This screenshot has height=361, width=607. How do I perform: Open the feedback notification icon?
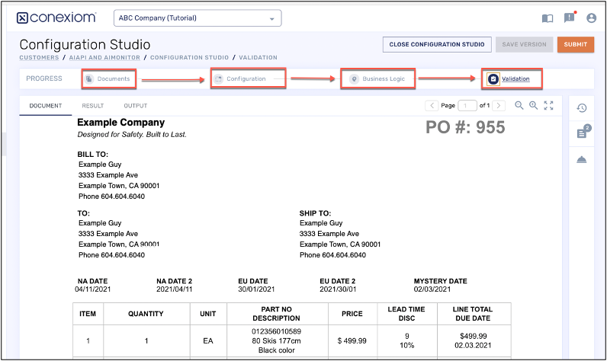tap(569, 18)
